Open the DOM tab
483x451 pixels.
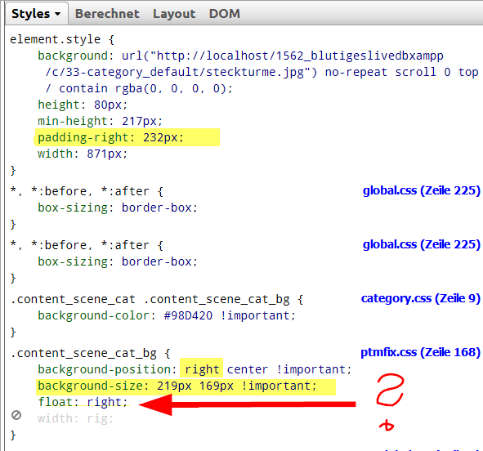coord(224,14)
